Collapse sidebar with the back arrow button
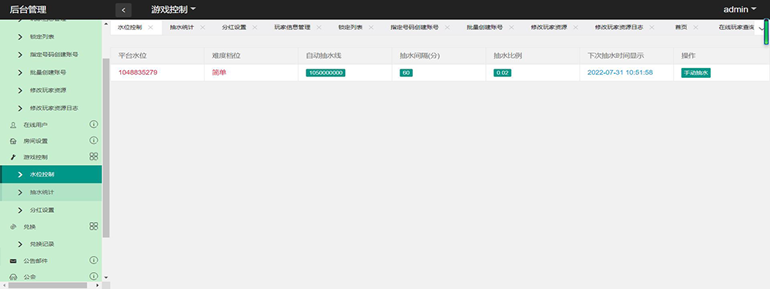Image resolution: width=770 pixels, height=289 pixels. pos(123,10)
